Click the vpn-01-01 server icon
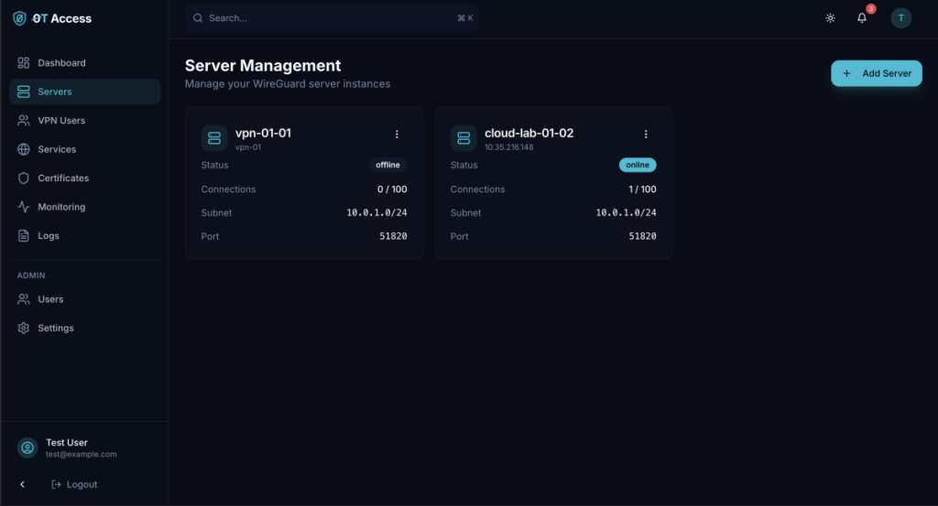The height and width of the screenshot is (506, 938). coord(214,138)
